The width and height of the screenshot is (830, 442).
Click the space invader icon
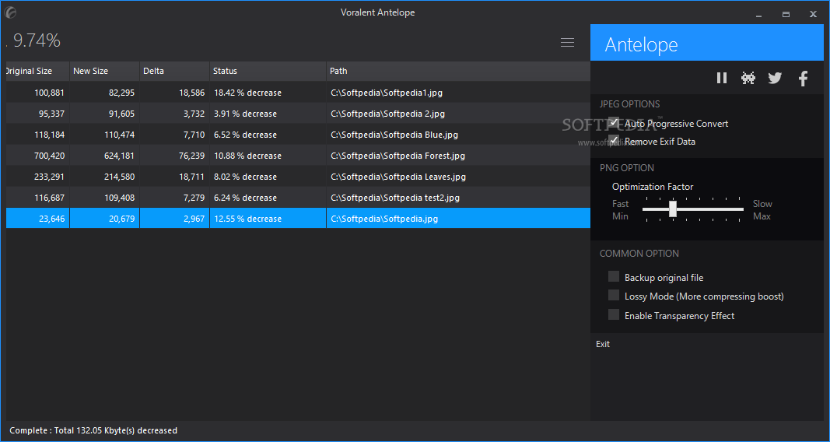coord(748,78)
